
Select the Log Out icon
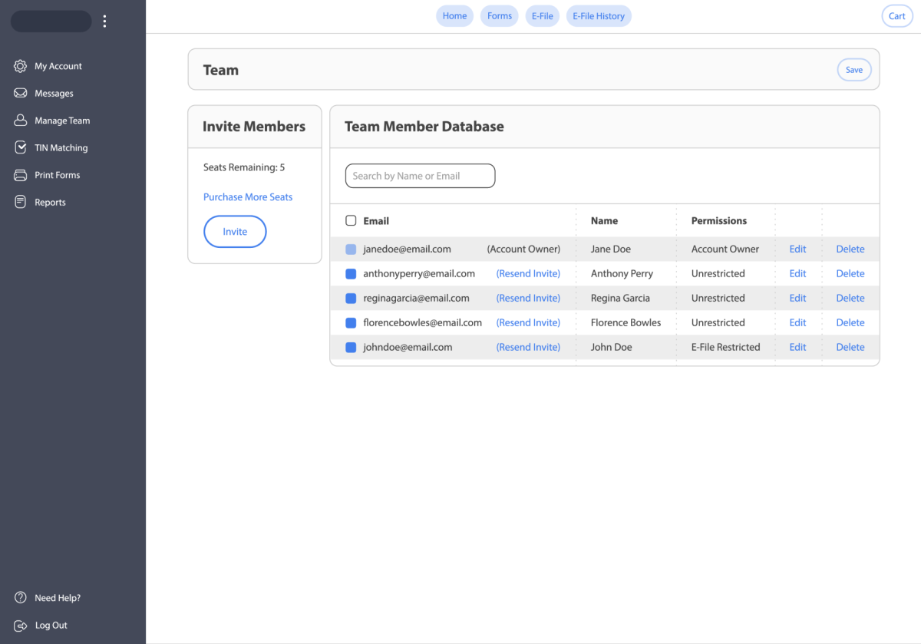[x=20, y=625]
